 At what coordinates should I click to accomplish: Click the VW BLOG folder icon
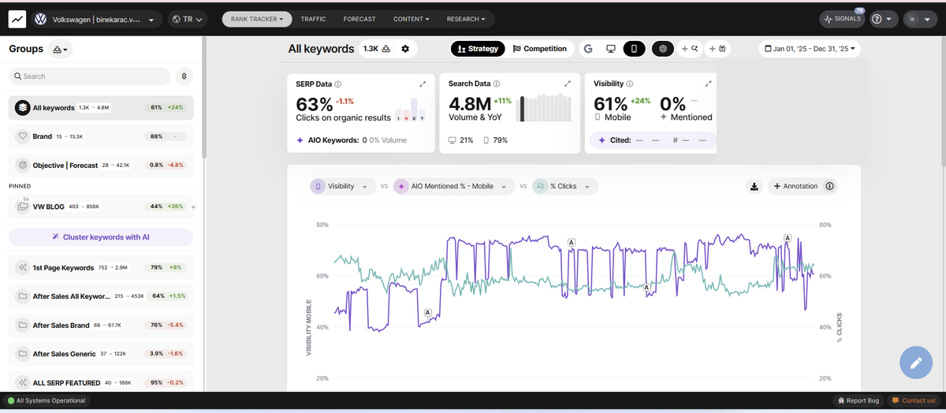(23, 206)
